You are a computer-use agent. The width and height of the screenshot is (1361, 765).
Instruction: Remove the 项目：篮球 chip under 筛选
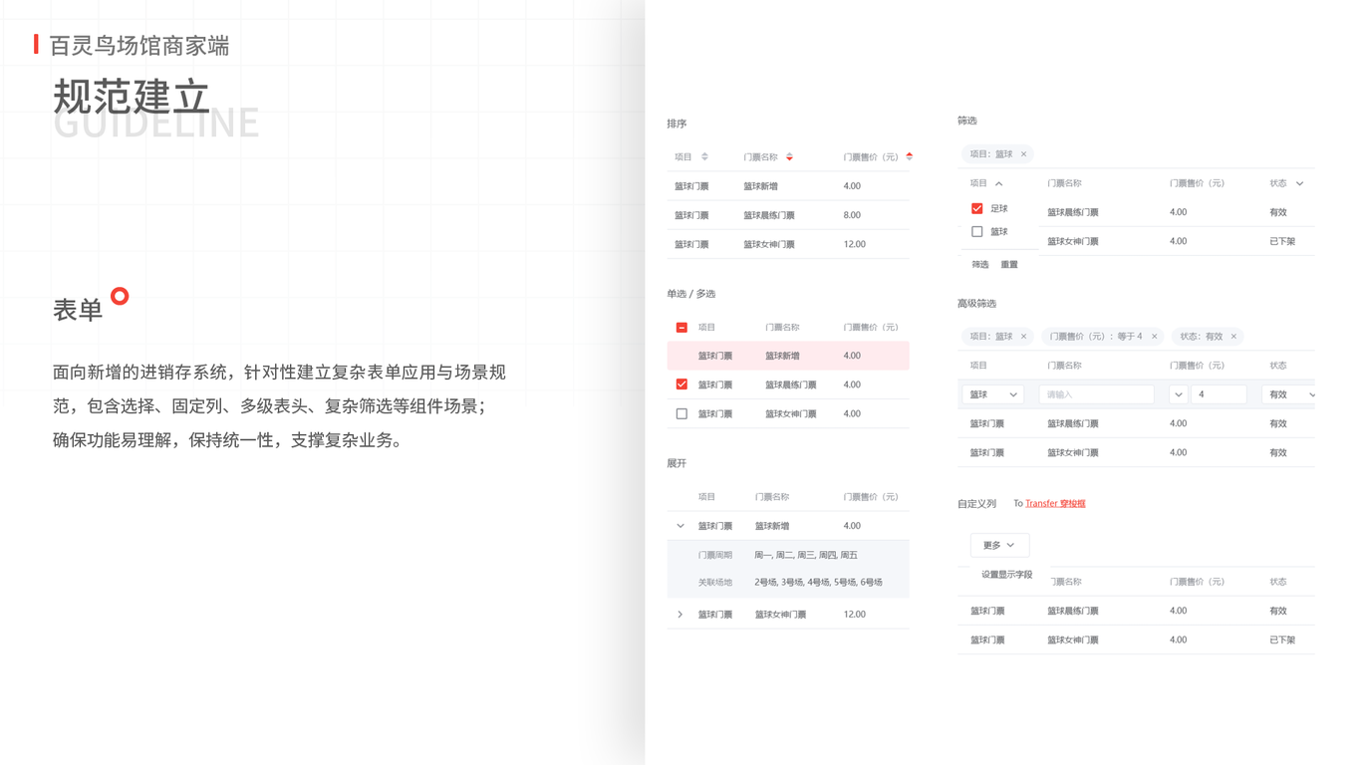pyautogui.click(x=1023, y=154)
